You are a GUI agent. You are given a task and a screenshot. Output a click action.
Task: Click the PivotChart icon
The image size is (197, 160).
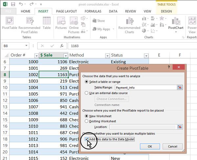pyautogui.click(x=176, y=21)
